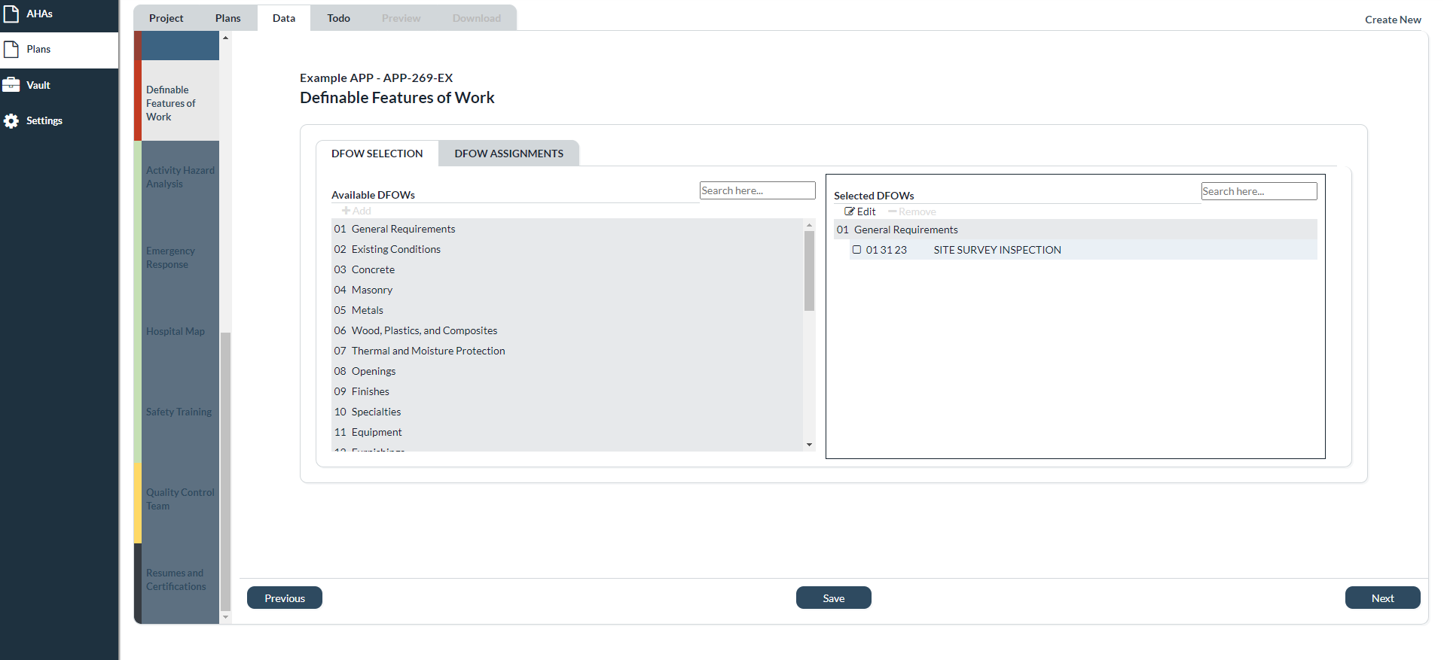Image resolution: width=1444 pixels, height=660 pixels.
Task: Open the Preview tab
Action: tap(401, 18)
